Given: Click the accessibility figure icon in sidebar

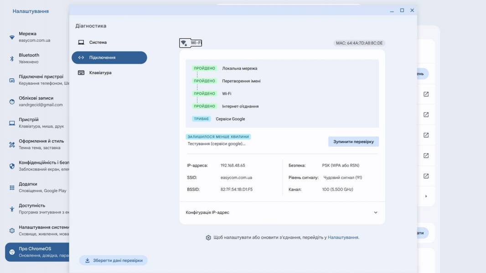Looking at the screenshot, I should [12, 209].
